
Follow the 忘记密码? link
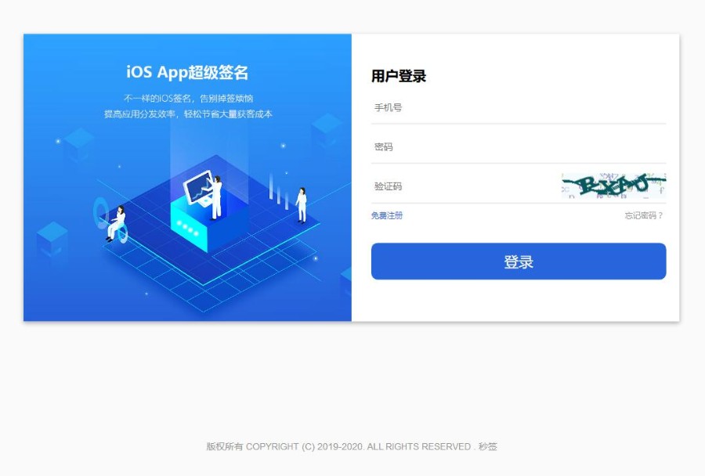645,216
